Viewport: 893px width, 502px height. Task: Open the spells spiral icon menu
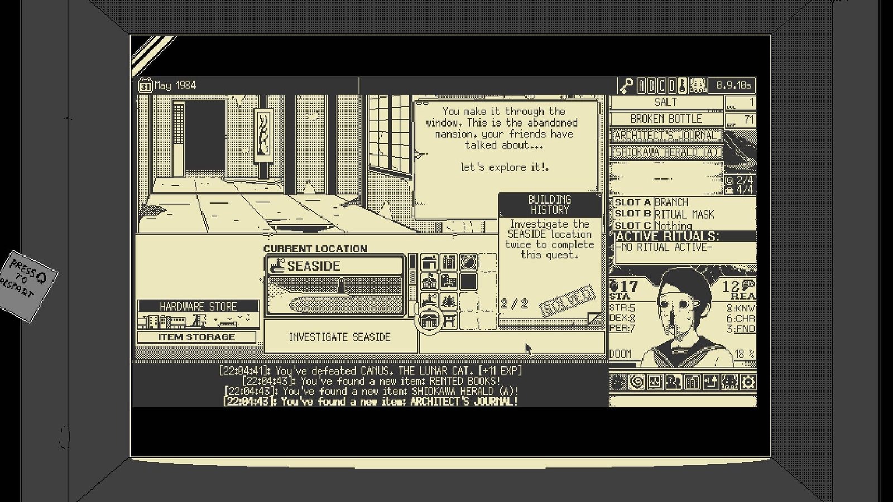click(636, 382)
